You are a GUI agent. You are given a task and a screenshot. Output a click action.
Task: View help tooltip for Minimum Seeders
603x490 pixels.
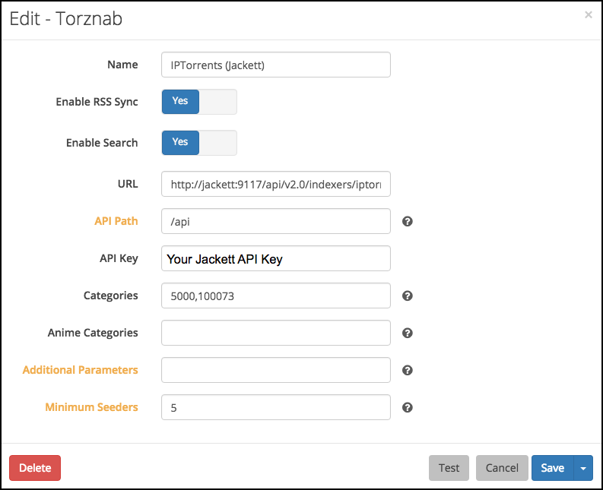pos(408,407)
